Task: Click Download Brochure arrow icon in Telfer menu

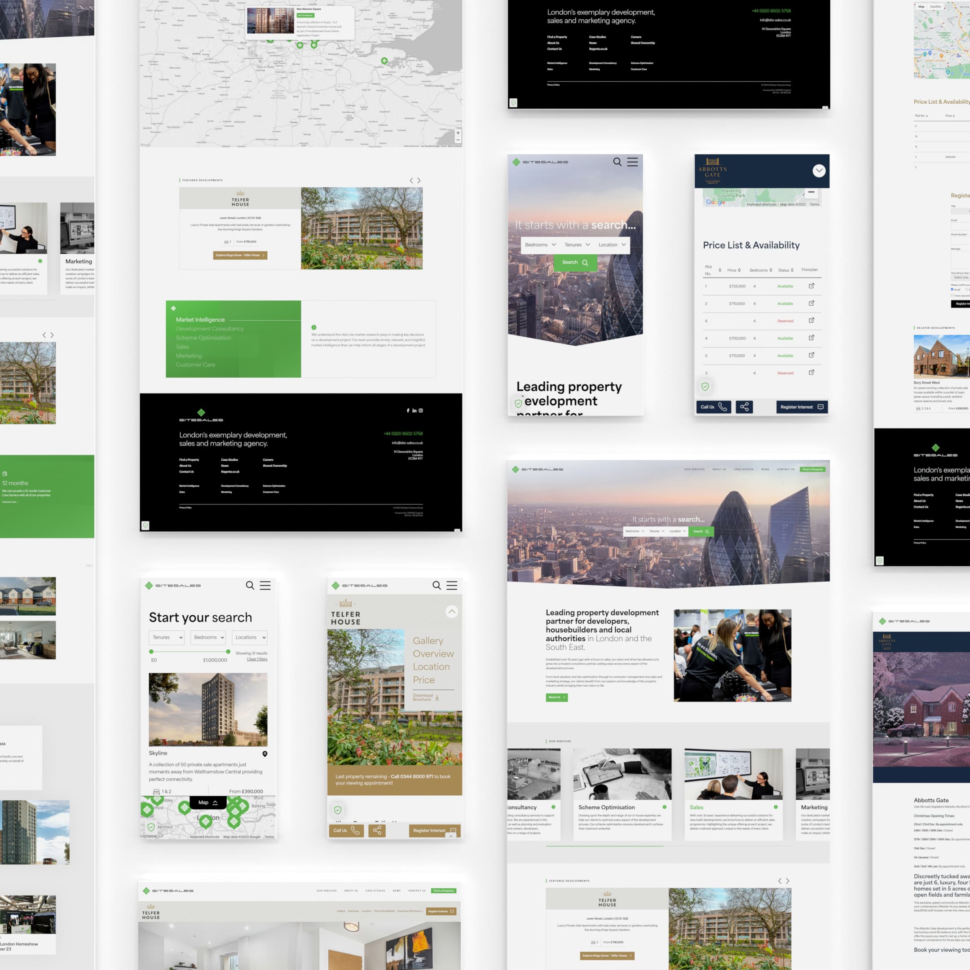Action: pos(437,698)
